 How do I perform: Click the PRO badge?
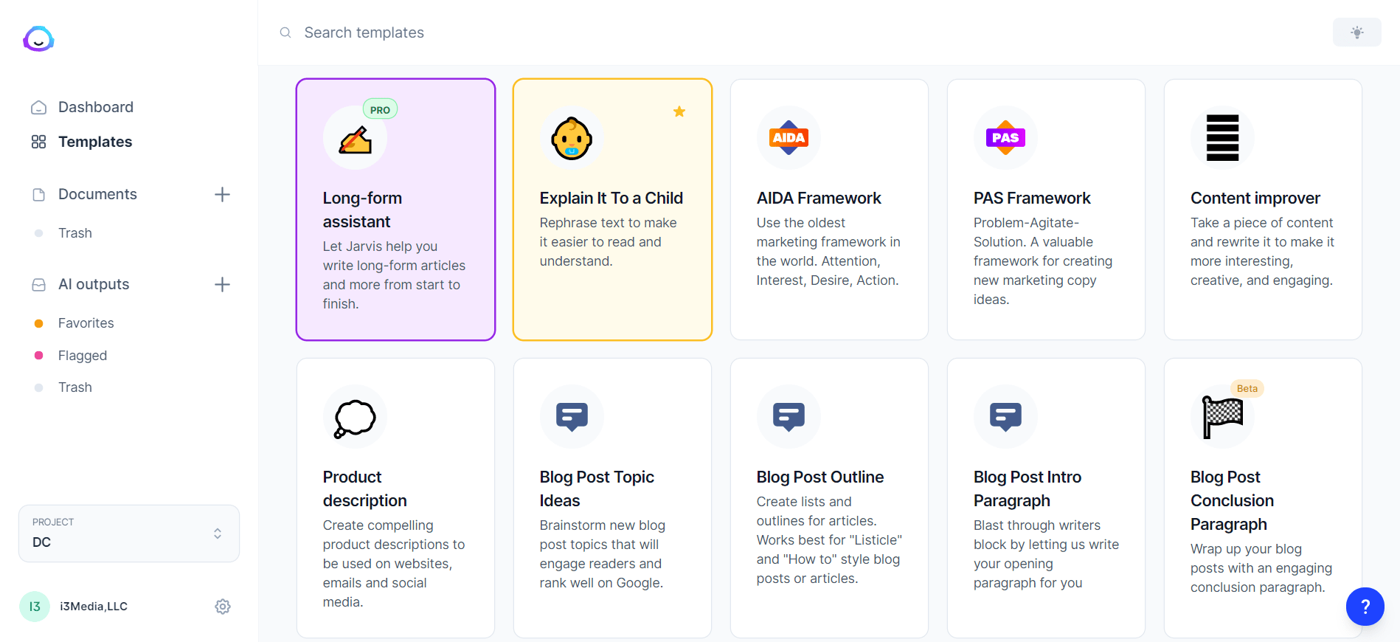tap(381, 109)
